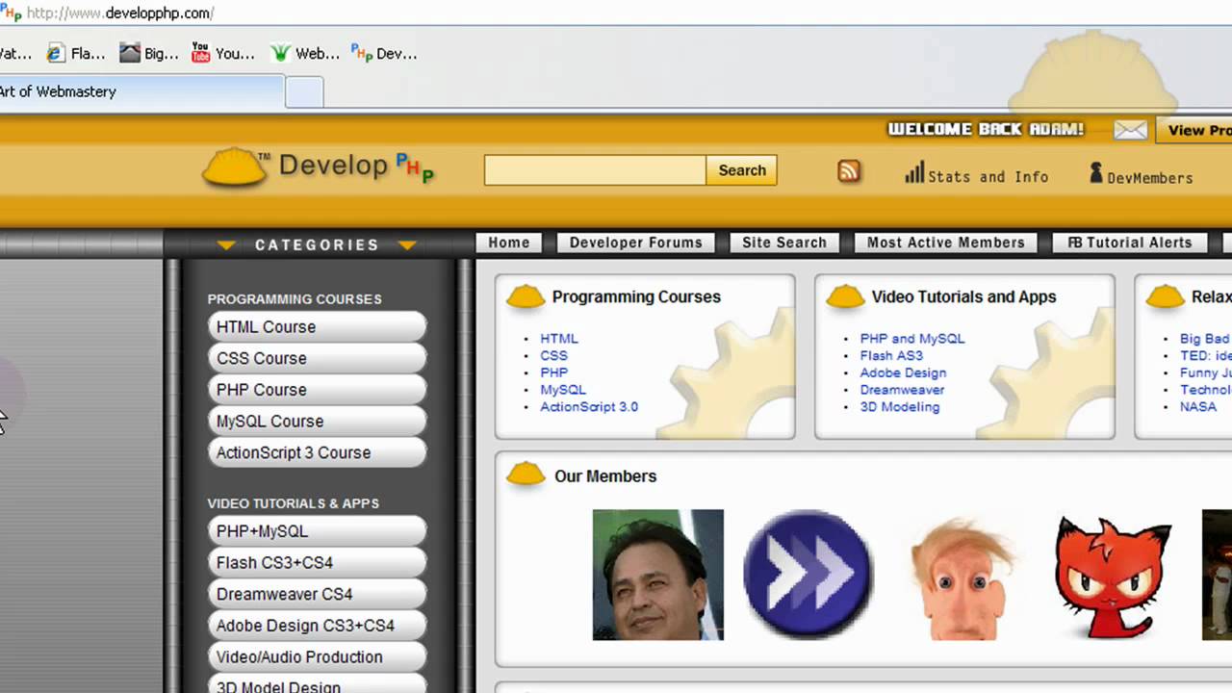Open the FB Tutorial Alerts menu tab
The height and width of the screenshot is (693, 1232).
[1130, 243]
